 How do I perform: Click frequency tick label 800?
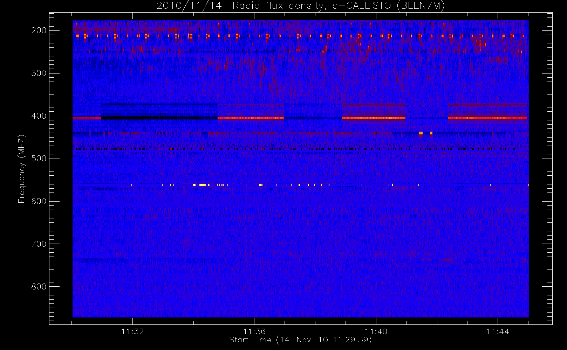(x=39, y=287)
